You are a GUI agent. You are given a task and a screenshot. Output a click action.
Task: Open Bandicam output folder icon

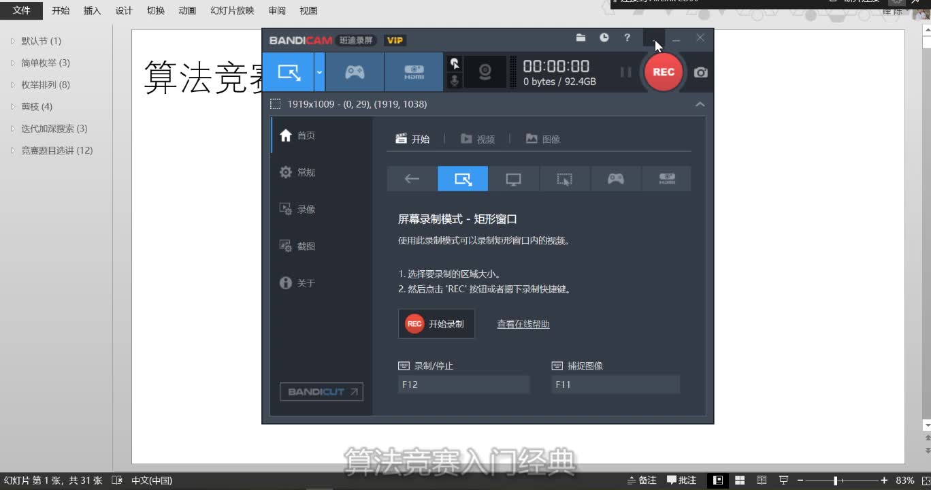[x=581, y=38]
